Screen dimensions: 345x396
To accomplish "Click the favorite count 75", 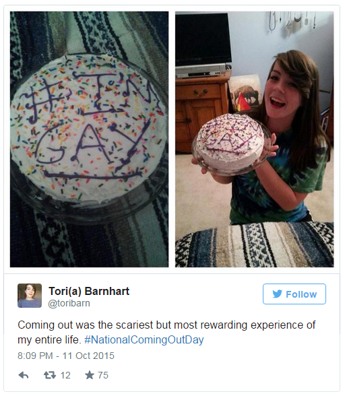I will pyautogui.click(x=103, y=375).
